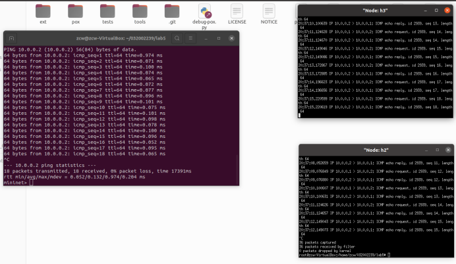456x264 pixels.
Task: Open the terminal hamburger menu
Action: 190,38
